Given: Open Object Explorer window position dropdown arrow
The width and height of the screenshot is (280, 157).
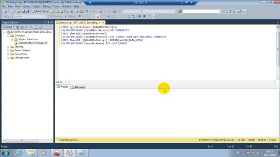Looking at the screenshot, I should pyautogui.click(x=45, y=22).
